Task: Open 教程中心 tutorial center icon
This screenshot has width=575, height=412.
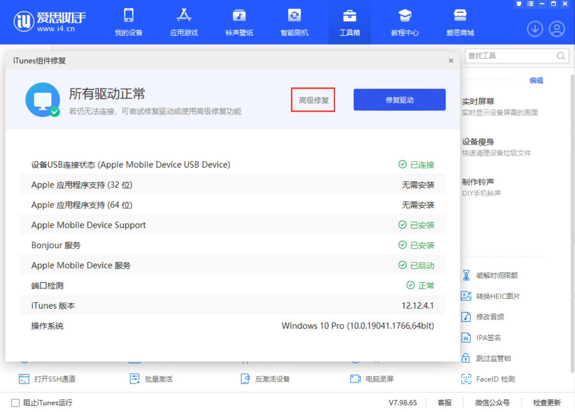Action: point(405,16)
